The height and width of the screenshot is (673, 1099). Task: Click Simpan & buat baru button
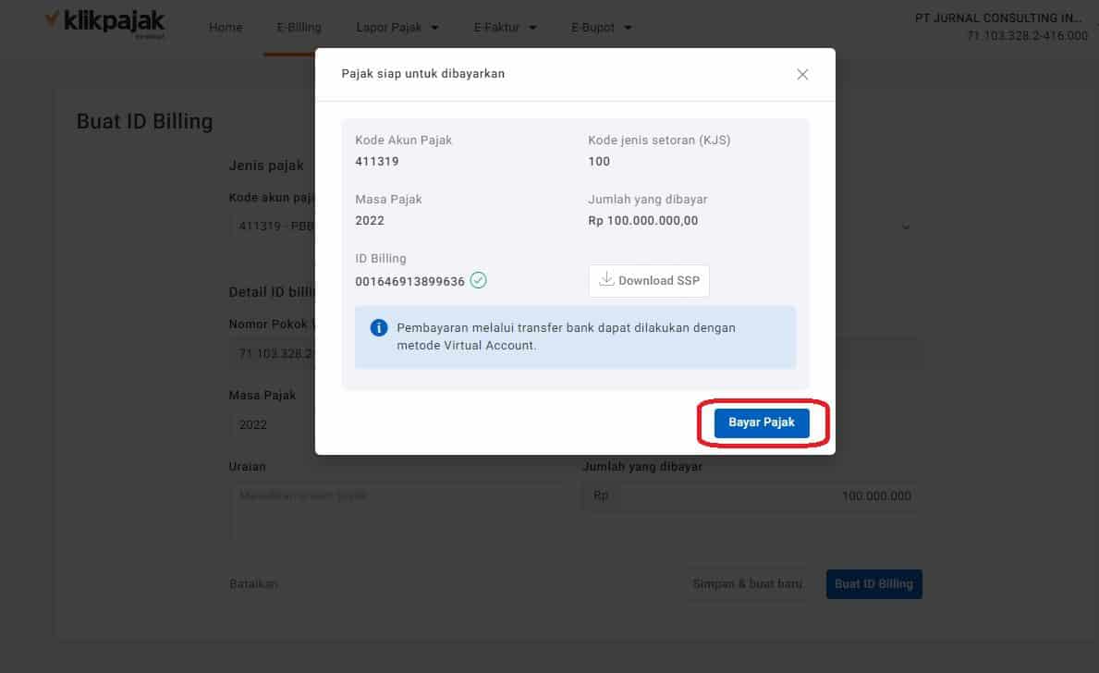[x=747, y=584]
